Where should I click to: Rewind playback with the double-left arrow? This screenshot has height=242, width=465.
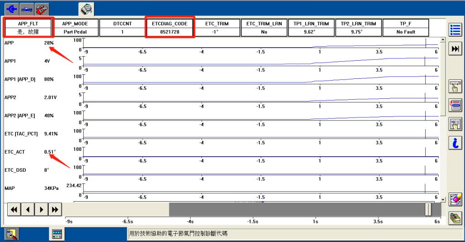(x=14, y=210)
